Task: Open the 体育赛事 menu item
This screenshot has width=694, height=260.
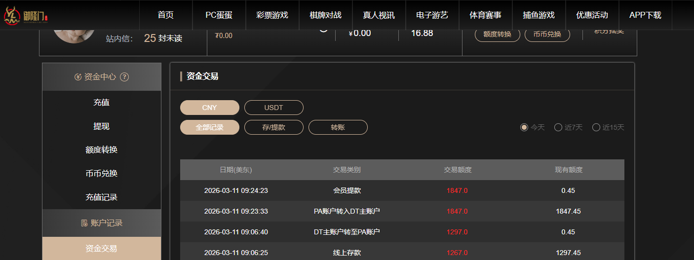Action: click(x=485, y=15)
